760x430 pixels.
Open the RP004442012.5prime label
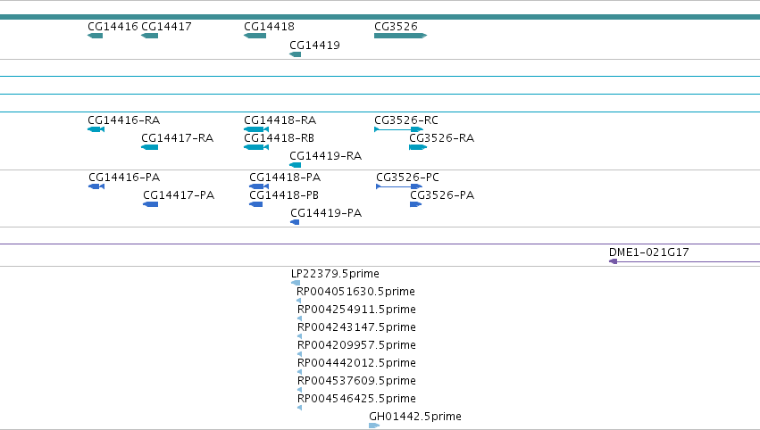(x=356, y=363)
